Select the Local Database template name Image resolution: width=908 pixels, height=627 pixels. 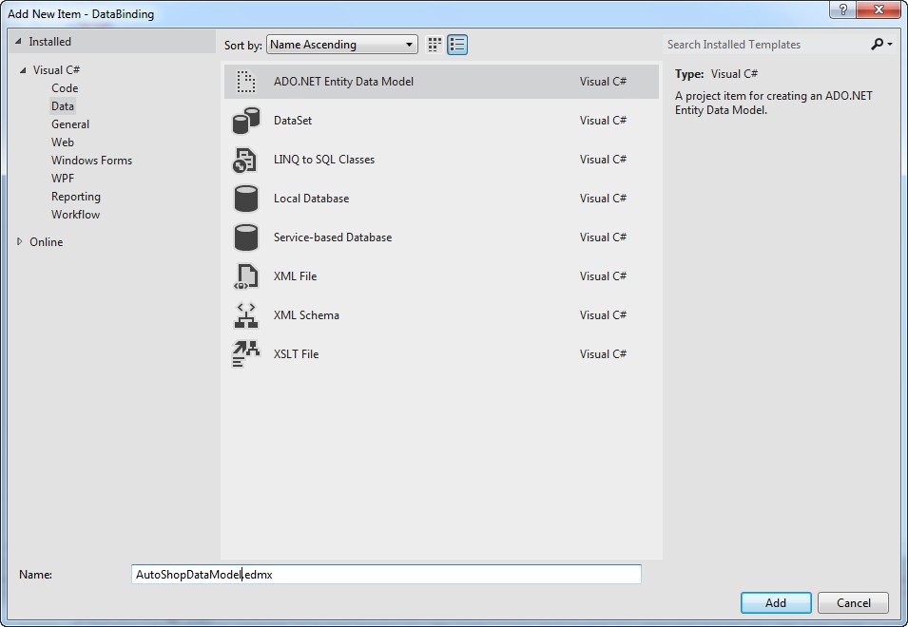(311, 199)
